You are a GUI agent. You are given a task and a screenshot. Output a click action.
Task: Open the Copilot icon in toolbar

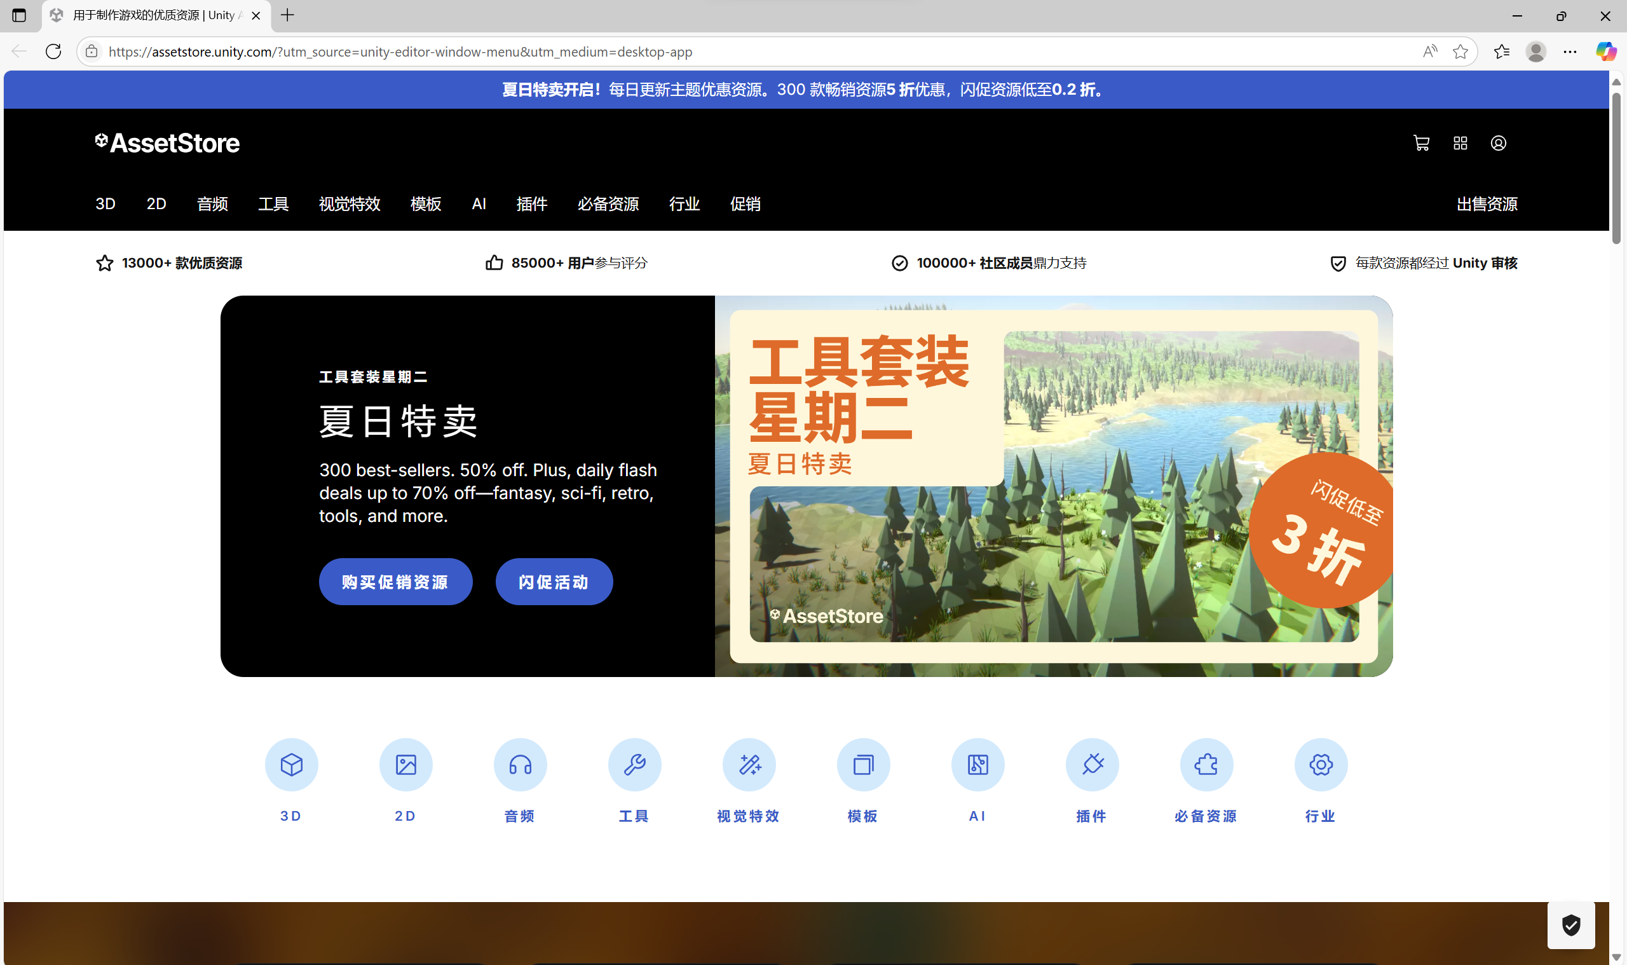pyautogui.click(x=1605, y=51)
